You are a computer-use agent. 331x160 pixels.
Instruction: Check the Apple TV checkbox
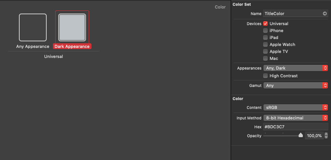[265, 51]
